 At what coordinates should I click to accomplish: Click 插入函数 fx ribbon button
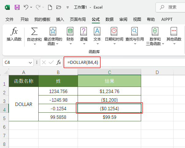point(14,34)
